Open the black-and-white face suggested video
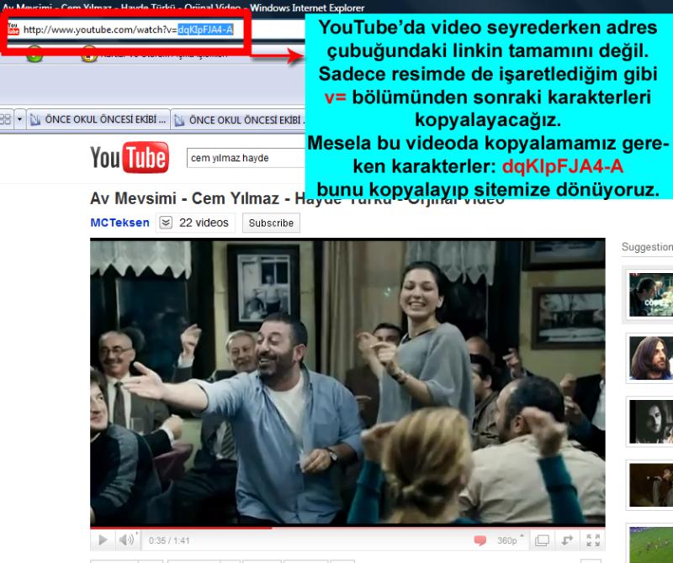673x563 pixels. pos(650,422)
